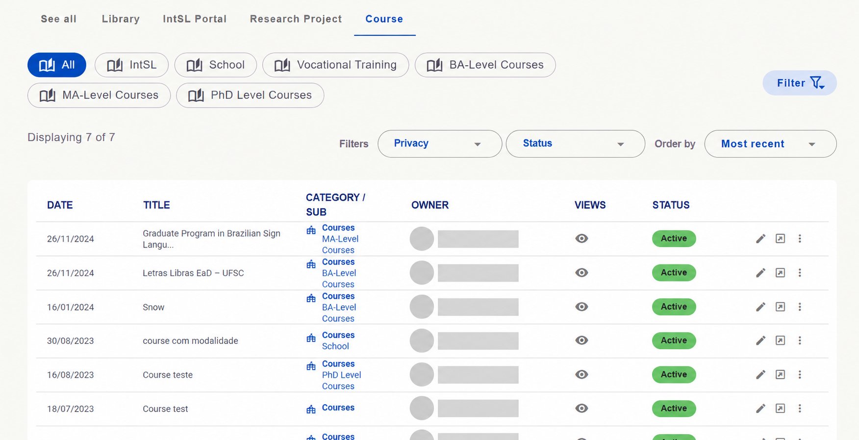Open the Most recent order dropdown
This screenshot has width=859, height=440.
(770, 144)
